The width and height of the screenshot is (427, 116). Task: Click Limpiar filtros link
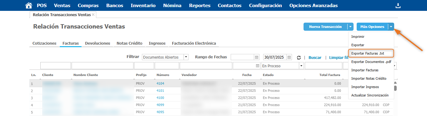[339, 58]
